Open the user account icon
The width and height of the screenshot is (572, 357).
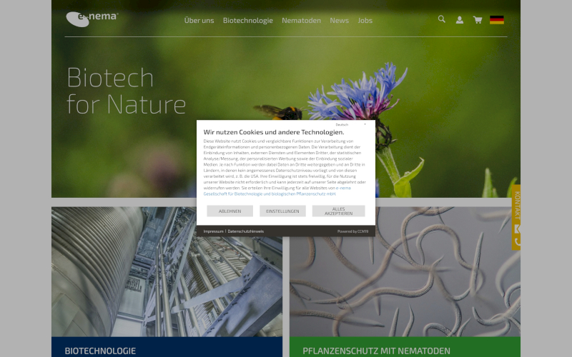pyautogui.click(x=460, y=20)
